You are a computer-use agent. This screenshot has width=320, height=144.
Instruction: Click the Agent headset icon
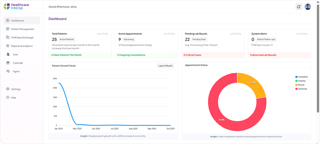click(8, 71)
